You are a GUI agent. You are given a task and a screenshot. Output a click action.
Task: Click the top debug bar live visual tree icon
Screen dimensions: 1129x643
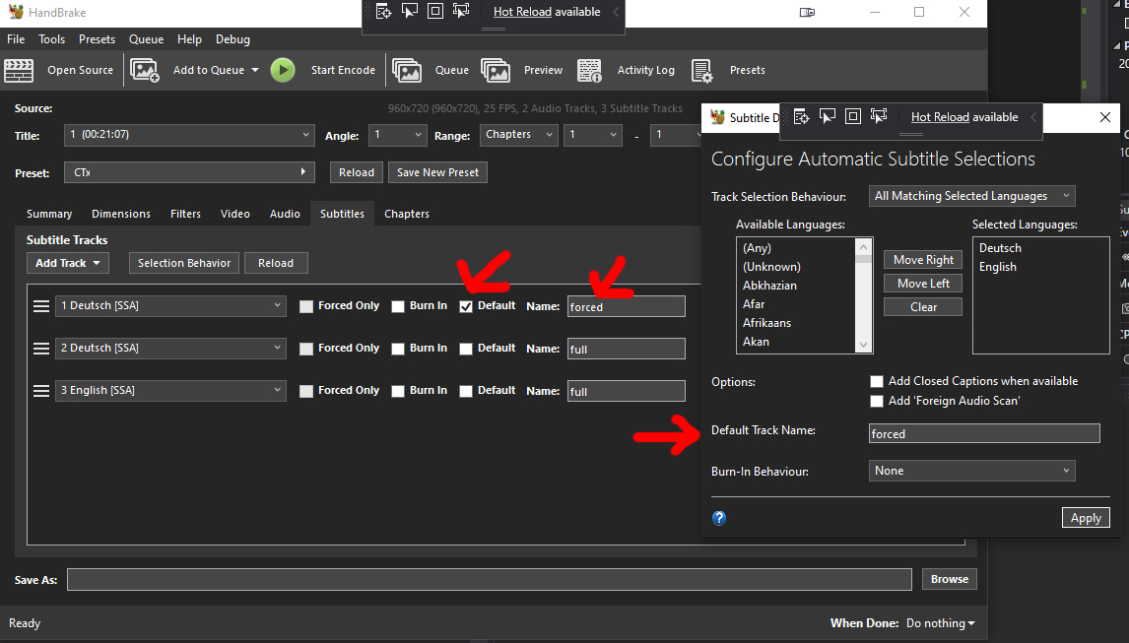(384, 12)
